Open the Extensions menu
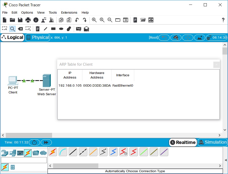Viewport: 228px width, 174px height. click(69, 12)
